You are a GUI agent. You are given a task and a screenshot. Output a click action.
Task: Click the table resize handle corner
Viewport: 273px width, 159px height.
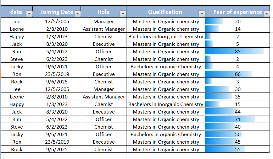pyautogui.click(x=269, y=152)
